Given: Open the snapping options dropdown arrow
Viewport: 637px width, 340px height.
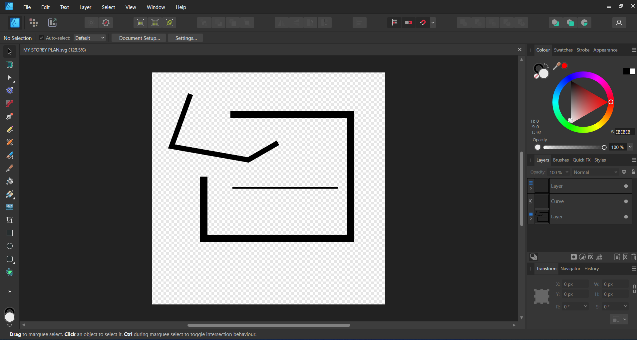Looking at the screenshot, I should (433, 23).
